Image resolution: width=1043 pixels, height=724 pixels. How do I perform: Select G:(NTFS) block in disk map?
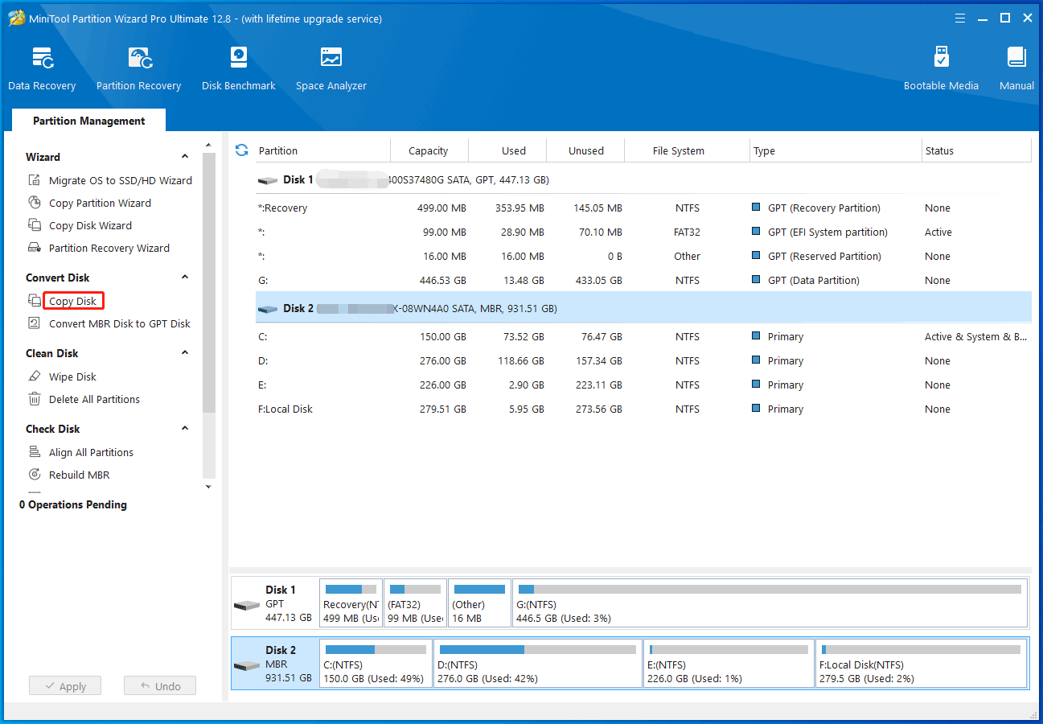(x=770, y=603)
